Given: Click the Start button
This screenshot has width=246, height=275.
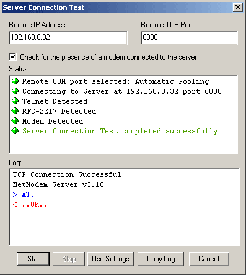Looking at the screenshot, I should pyautogui.click(x=33, y=259).
